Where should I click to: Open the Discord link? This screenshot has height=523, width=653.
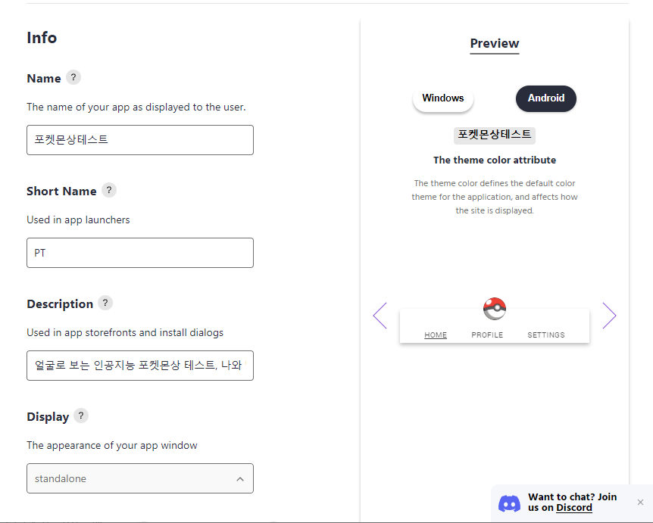click(x=574, y=508)
